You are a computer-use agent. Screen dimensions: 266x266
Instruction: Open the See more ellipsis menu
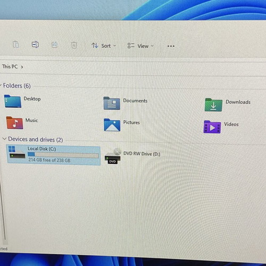pos(171,46)
